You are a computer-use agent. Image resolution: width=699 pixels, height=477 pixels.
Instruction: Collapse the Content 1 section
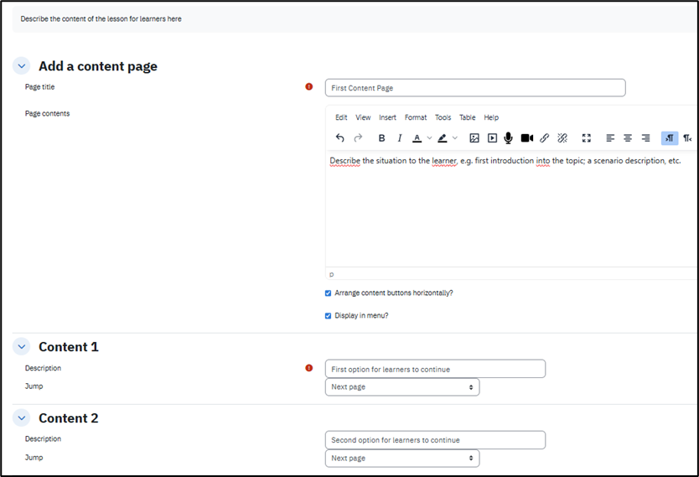tap(21, 347)
